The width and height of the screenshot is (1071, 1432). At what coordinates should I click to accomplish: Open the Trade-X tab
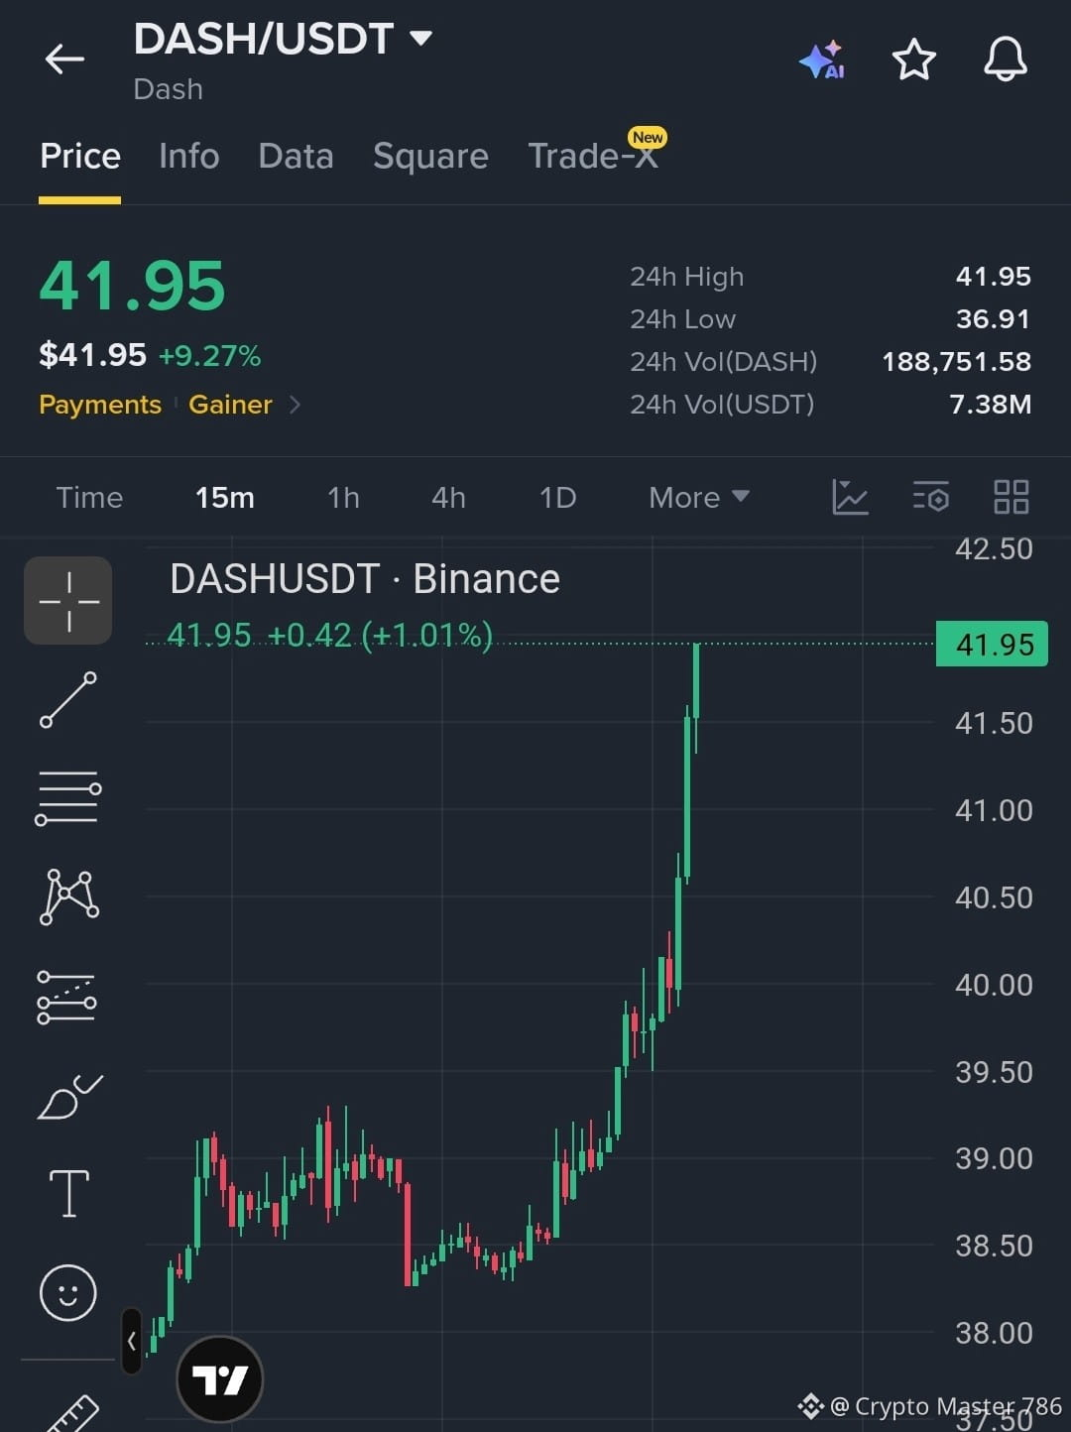coord(593,155)
